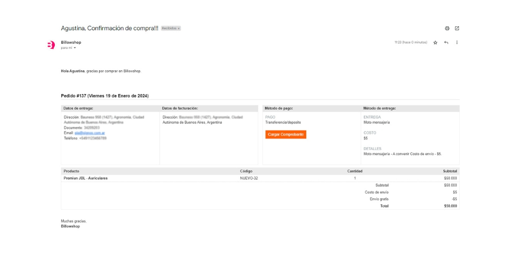Viewport: 508px width, 254px height.
Task: Remove the Recibidos label with its x
Action: tap(179, 29)
